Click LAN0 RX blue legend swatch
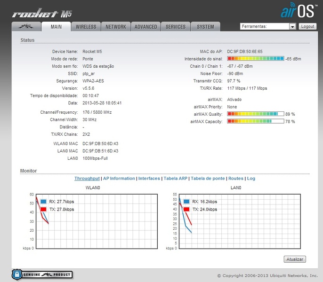 pyautogui.click(x=186, y=201)
